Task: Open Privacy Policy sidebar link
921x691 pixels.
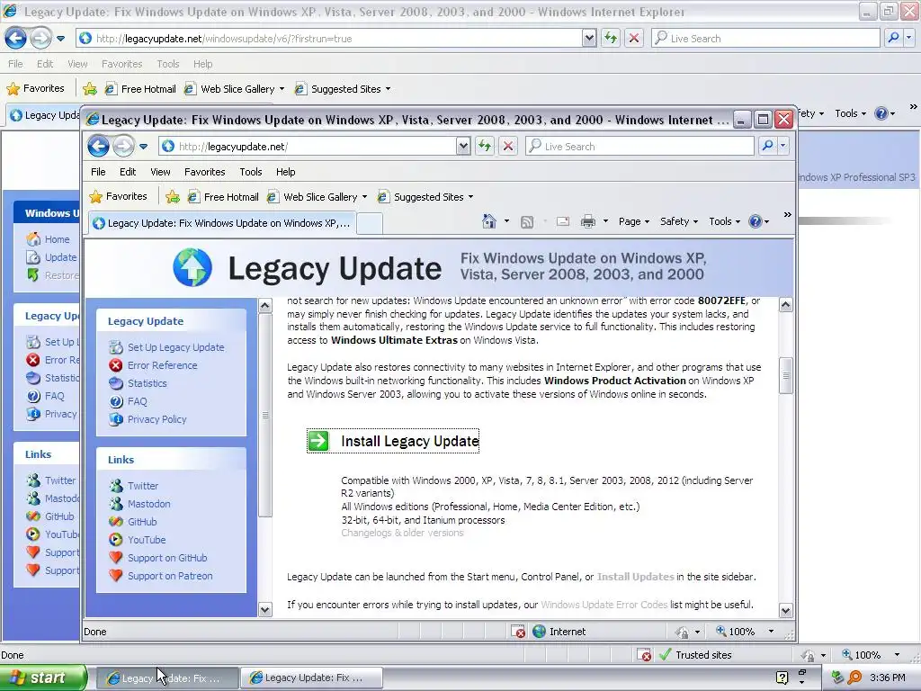Action: [156, 419]
